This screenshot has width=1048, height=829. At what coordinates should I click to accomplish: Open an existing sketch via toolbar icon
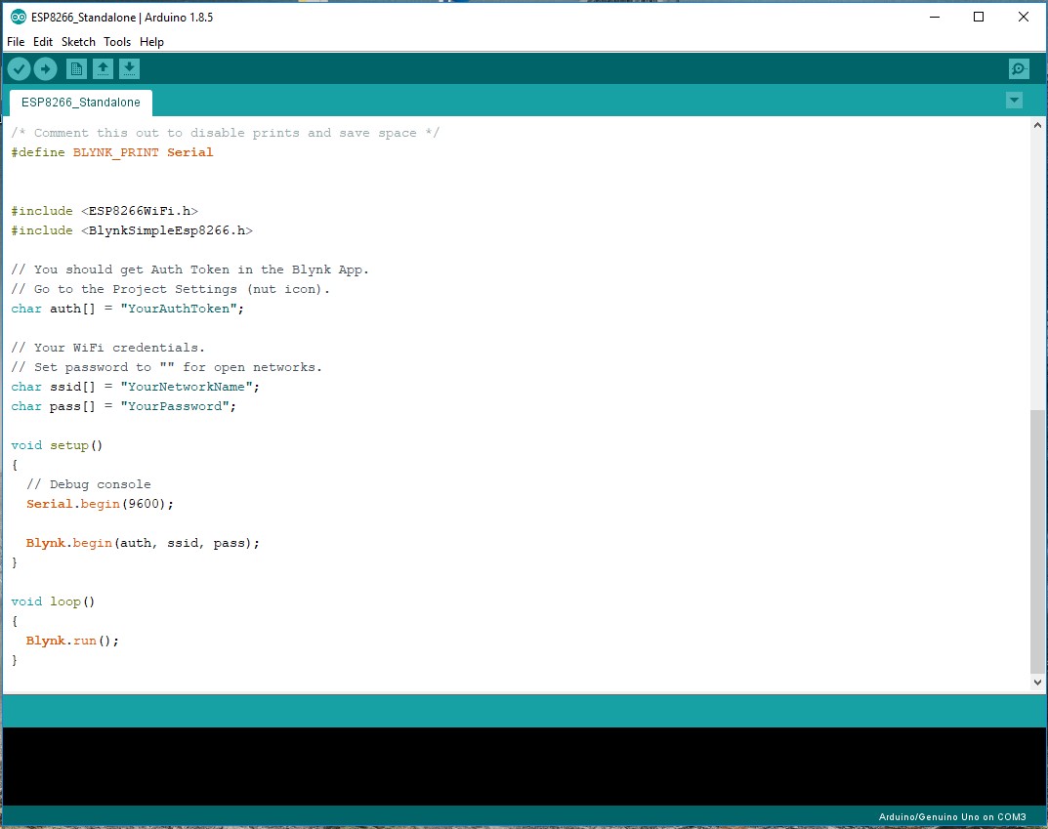103,68
